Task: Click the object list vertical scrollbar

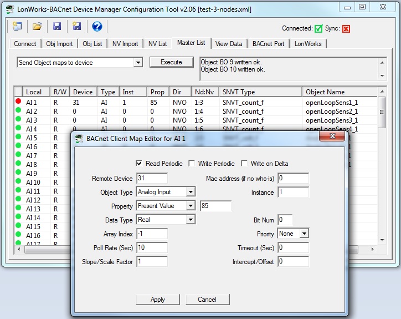Action: click(x=382, y=166)
